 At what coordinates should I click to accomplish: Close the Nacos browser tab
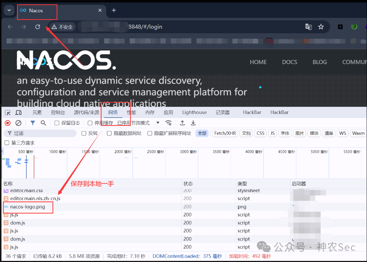tap(100, 10)
